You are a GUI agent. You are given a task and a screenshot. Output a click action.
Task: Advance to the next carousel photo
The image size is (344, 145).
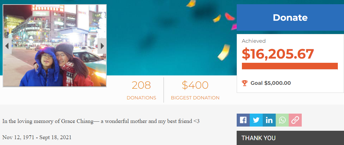[102, 46]
